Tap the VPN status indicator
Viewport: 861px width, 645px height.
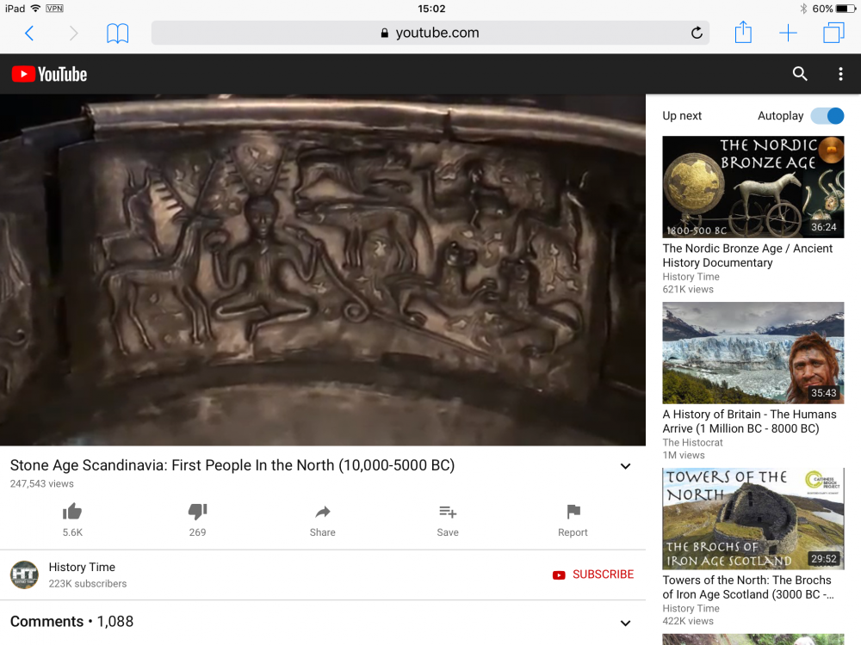(x=54, y=9)
